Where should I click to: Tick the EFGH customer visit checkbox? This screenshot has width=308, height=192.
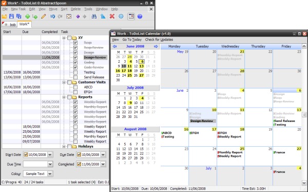[75, 92]
